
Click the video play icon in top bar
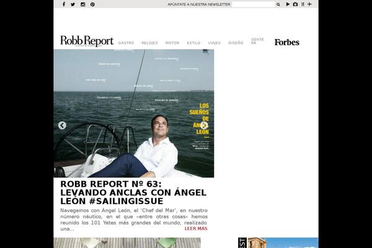[x=288, y=4]
